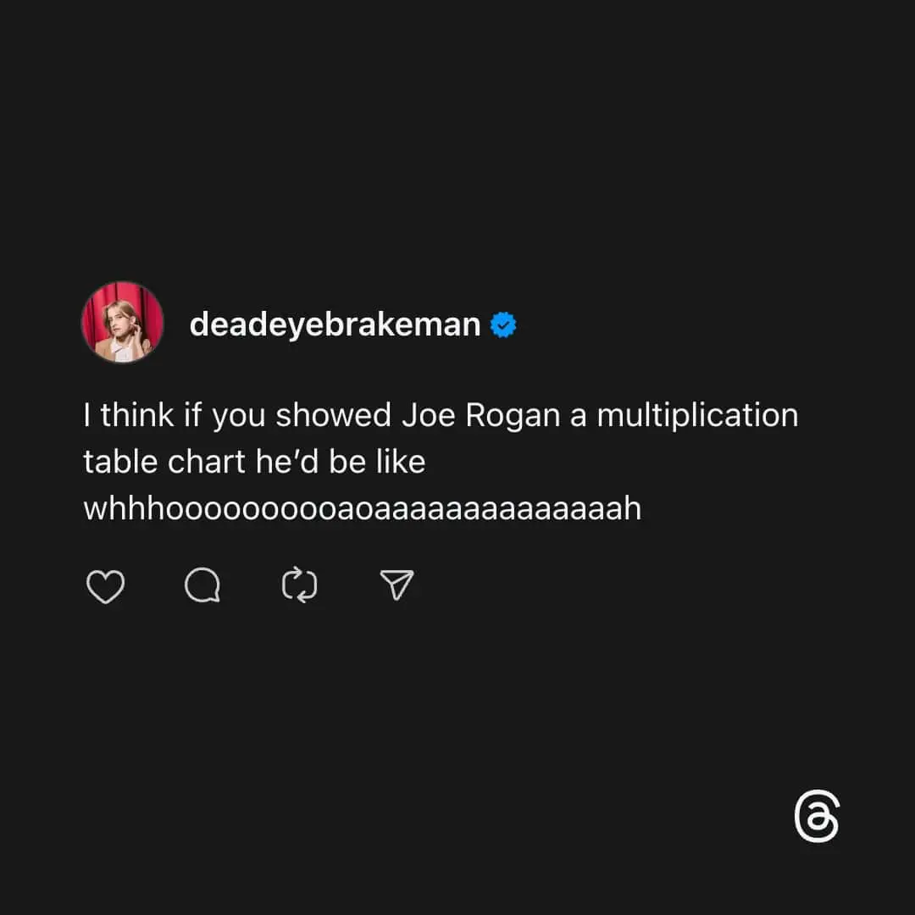The image size is (915, 915).
Task: Click the blue verified badge
Action: [503, 325]
